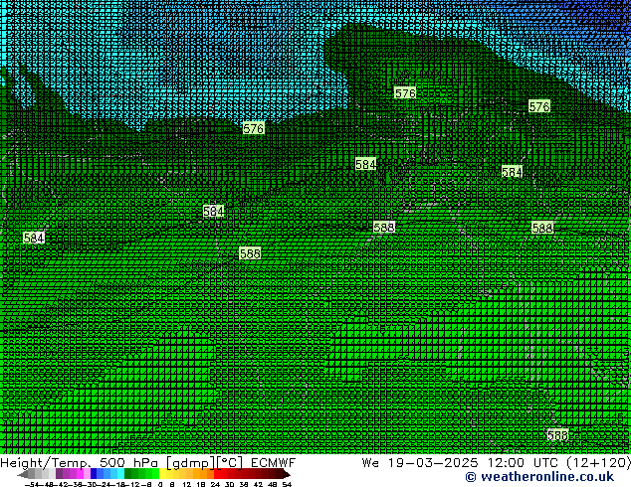Select the positive '24' legend tick label

point(215,484)
